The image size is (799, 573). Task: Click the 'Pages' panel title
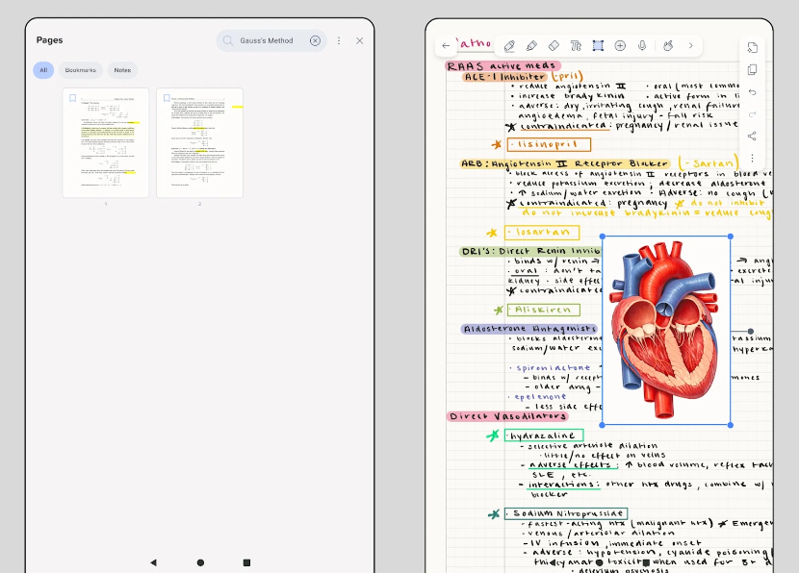coord(49,40)
